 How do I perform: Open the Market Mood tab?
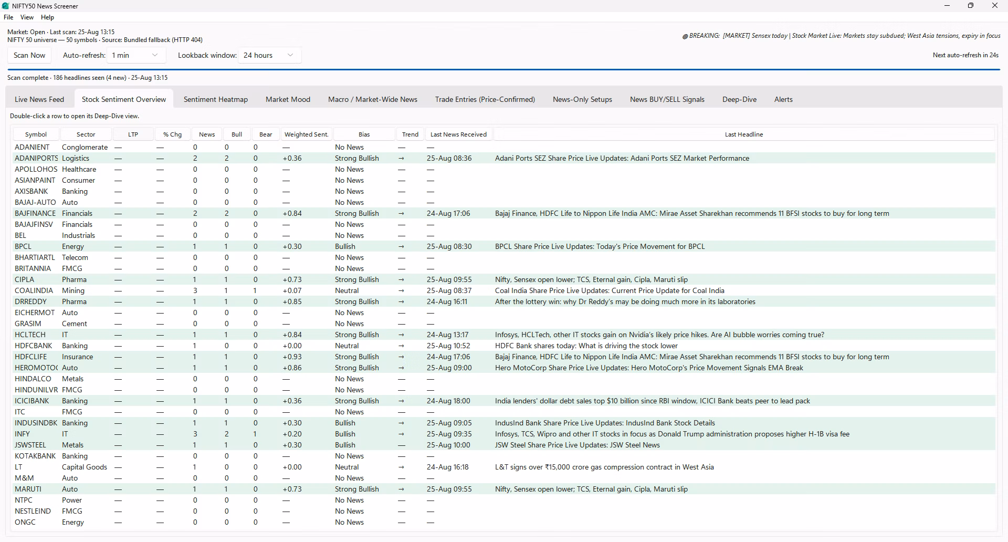tap(288, 99)
